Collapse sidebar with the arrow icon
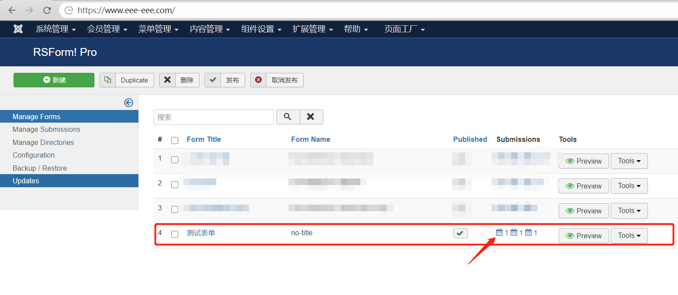Viewport: 678px width, 295px height. coord(128,103)
